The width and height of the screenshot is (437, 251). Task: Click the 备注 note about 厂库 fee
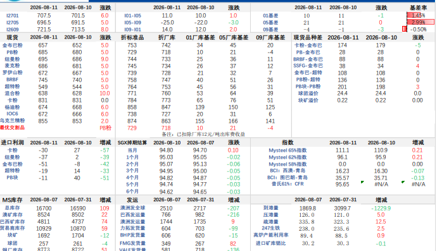[x=203, y=134]
